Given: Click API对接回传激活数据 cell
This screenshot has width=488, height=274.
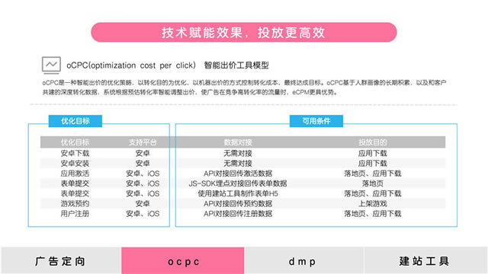Looking at the screenshot, I should pos(238,174).
